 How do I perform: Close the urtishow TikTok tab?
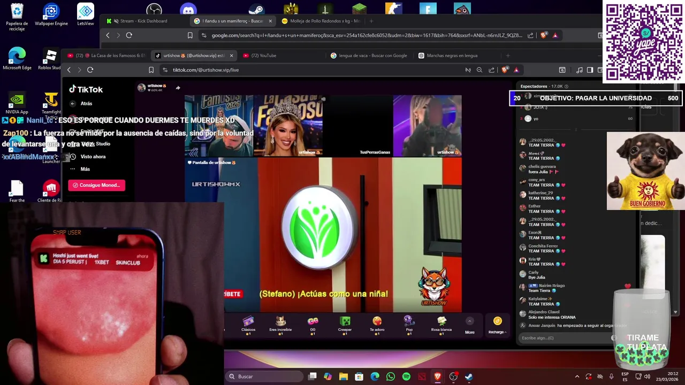(x=231, y=56)
